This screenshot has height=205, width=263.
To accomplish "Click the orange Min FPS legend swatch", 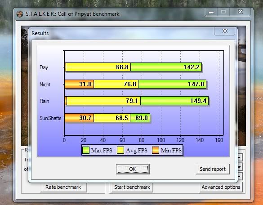I will 156,150.
